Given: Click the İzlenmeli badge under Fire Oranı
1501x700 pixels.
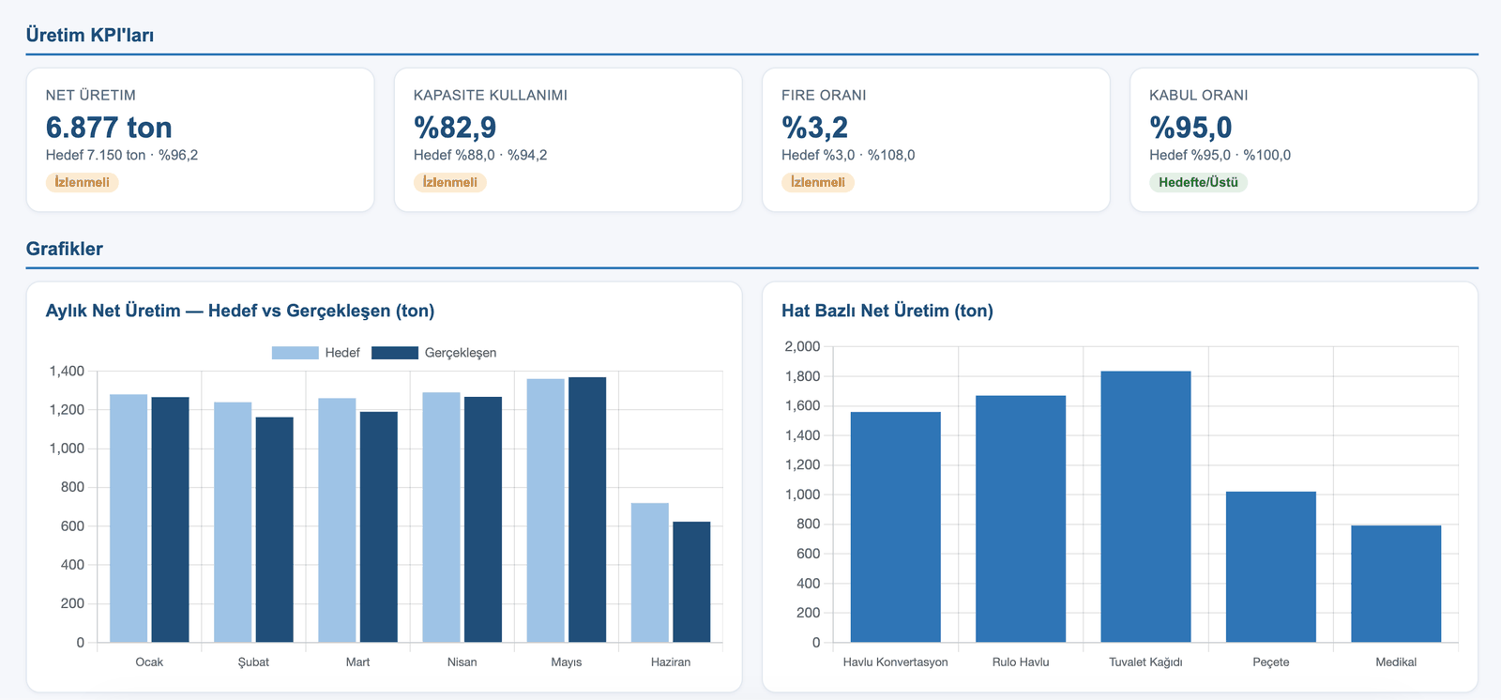Looking at the screenshot, I should pos(818,182).
